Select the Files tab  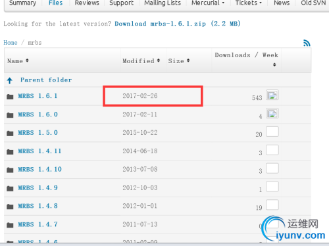(55, 3)
